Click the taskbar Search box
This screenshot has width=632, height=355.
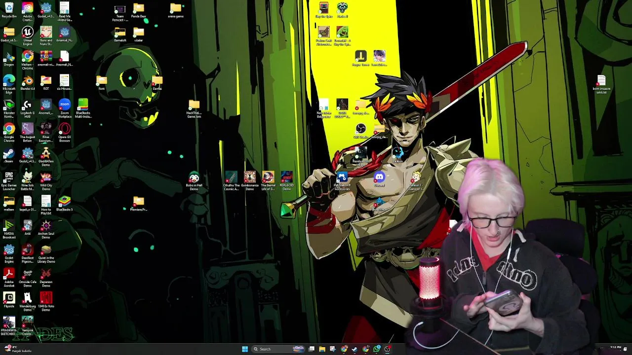279,349
